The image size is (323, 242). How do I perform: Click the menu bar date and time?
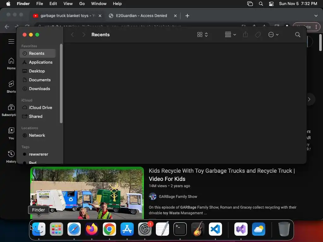(298, 4)
